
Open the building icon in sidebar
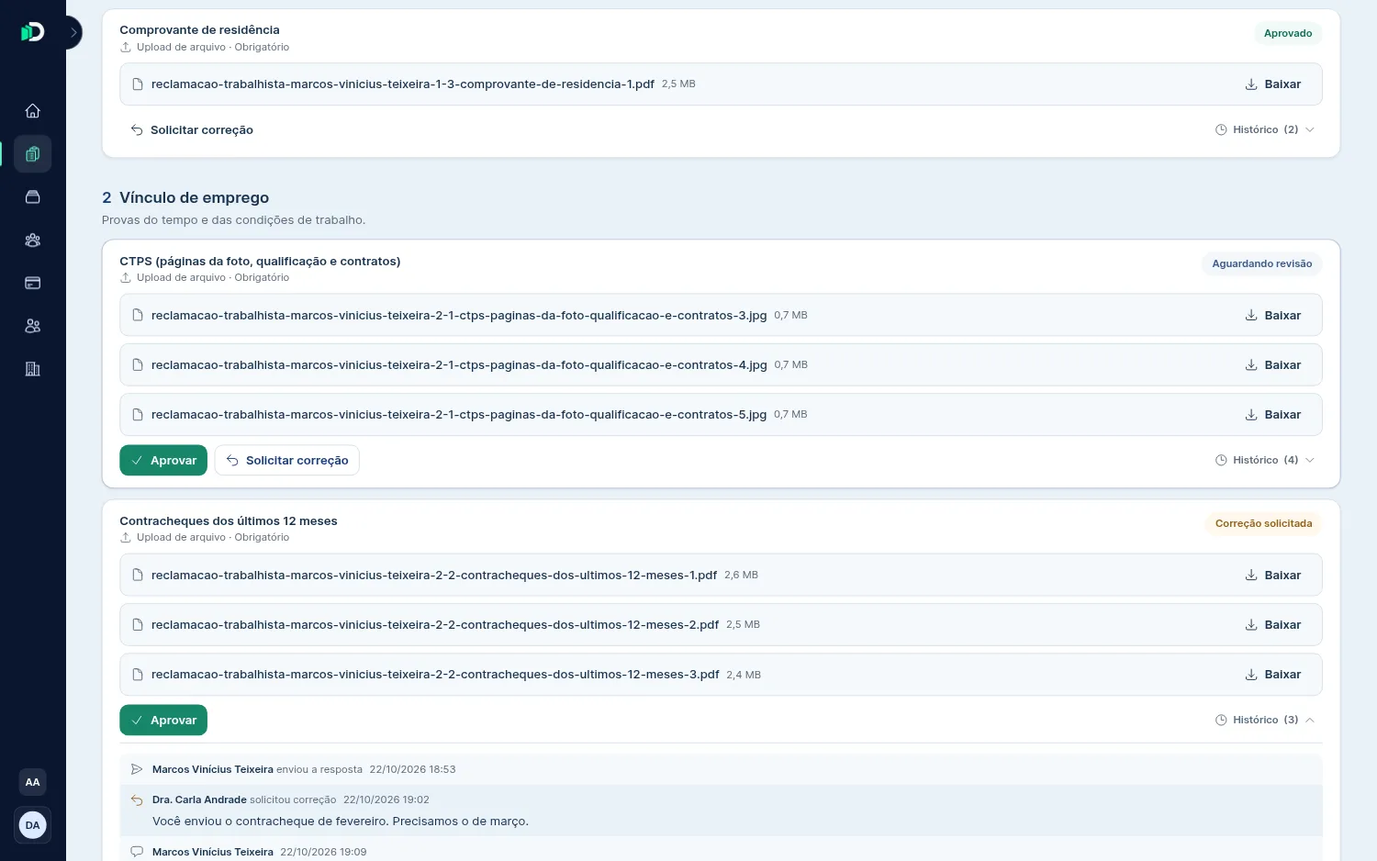pyautogui.click(x=33, y=369)
